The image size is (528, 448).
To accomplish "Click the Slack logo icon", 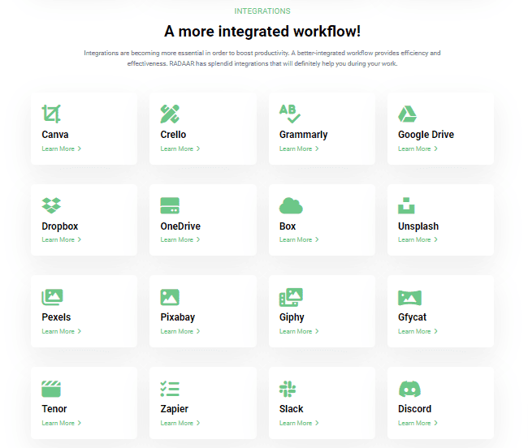I will [x=288, y=389].
